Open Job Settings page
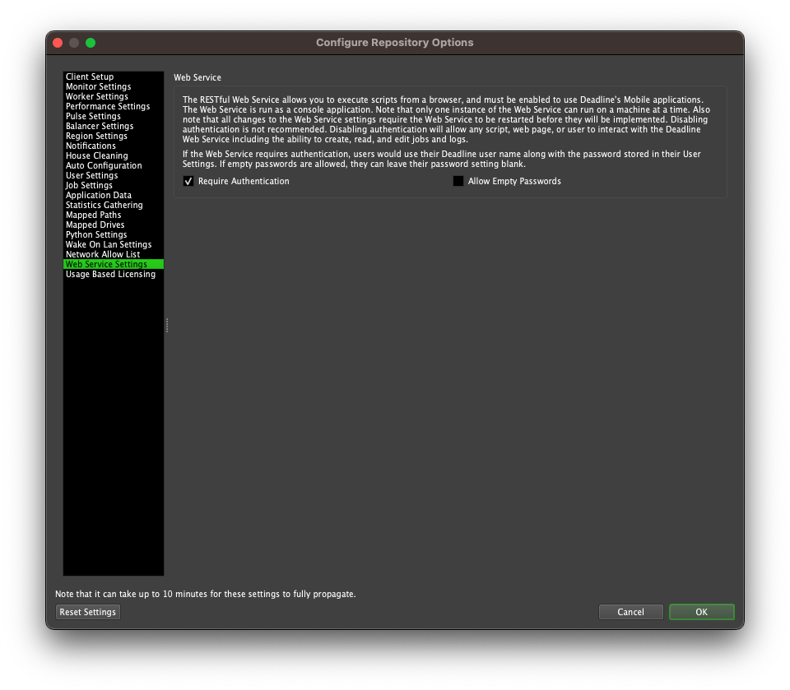Screen dimensions: 790x690 89,184
